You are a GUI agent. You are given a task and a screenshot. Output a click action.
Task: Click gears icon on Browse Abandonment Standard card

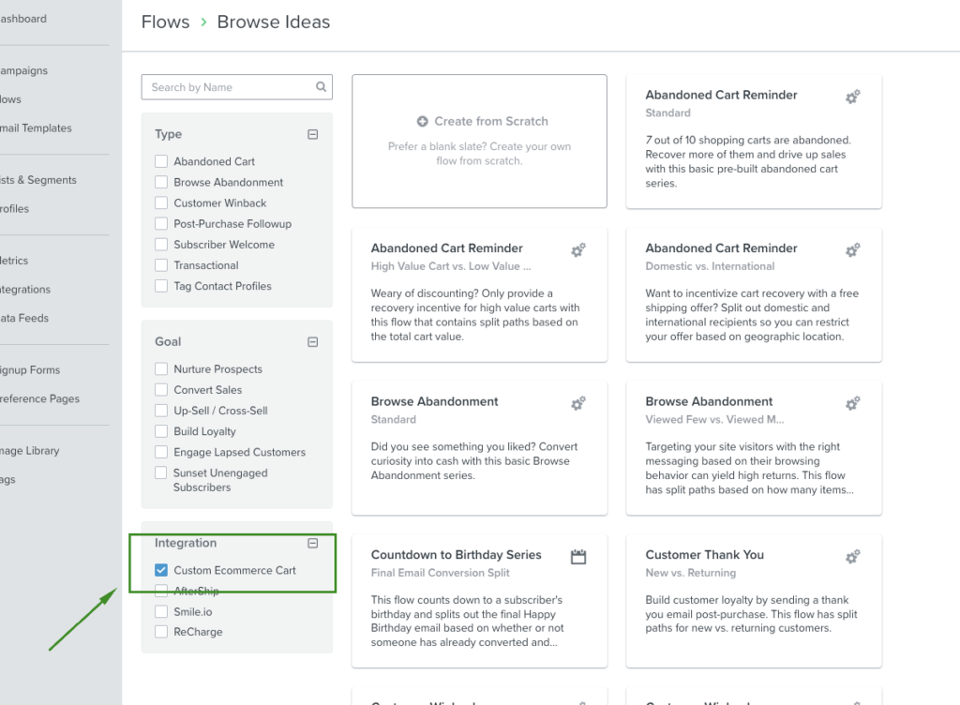tap(577, 403)
